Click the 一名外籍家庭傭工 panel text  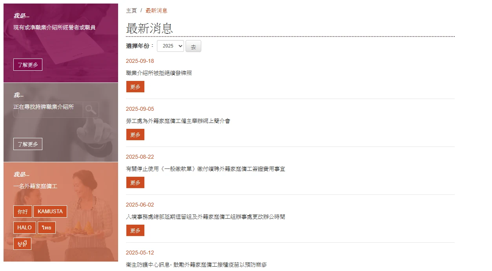pos(35,186)
